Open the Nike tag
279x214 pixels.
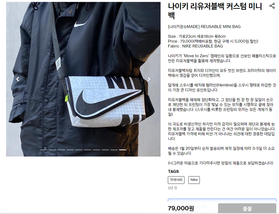tap(194, 180)
